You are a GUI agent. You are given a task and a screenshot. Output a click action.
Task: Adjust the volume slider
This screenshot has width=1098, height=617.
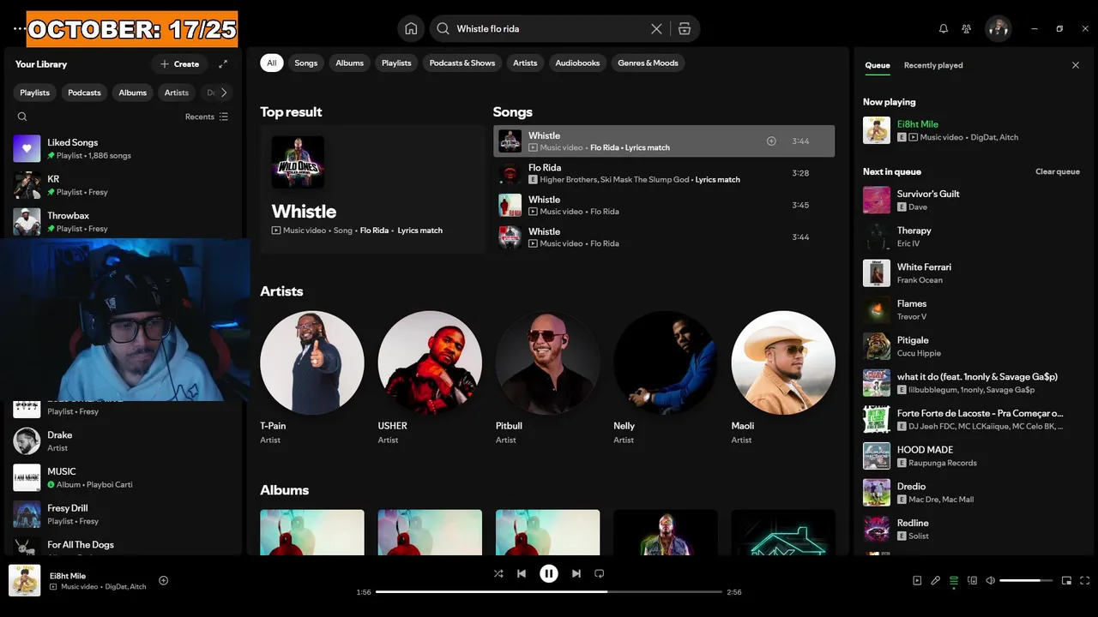(x=1026, y=580)
